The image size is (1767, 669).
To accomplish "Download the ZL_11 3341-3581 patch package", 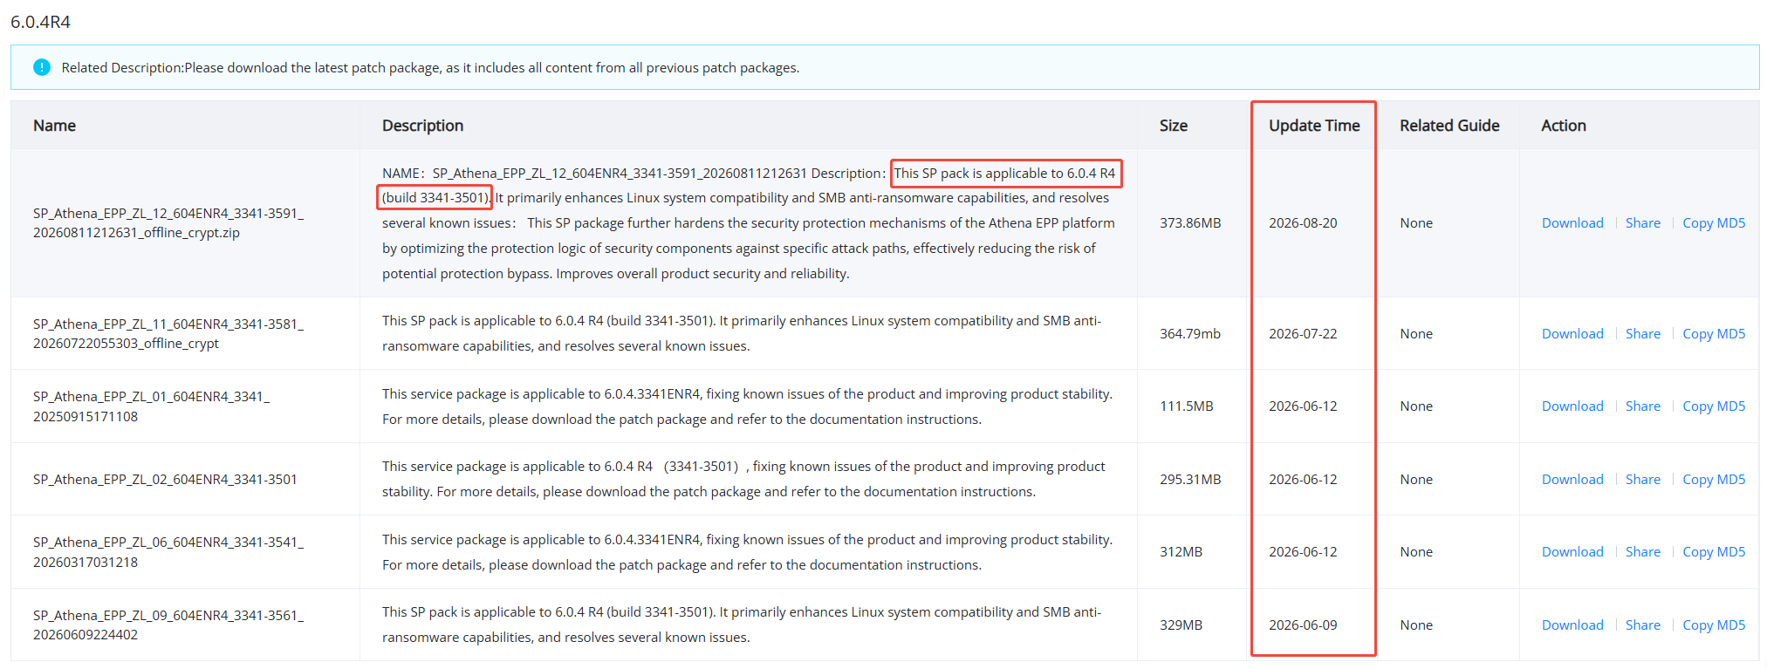I will 1572,334.
